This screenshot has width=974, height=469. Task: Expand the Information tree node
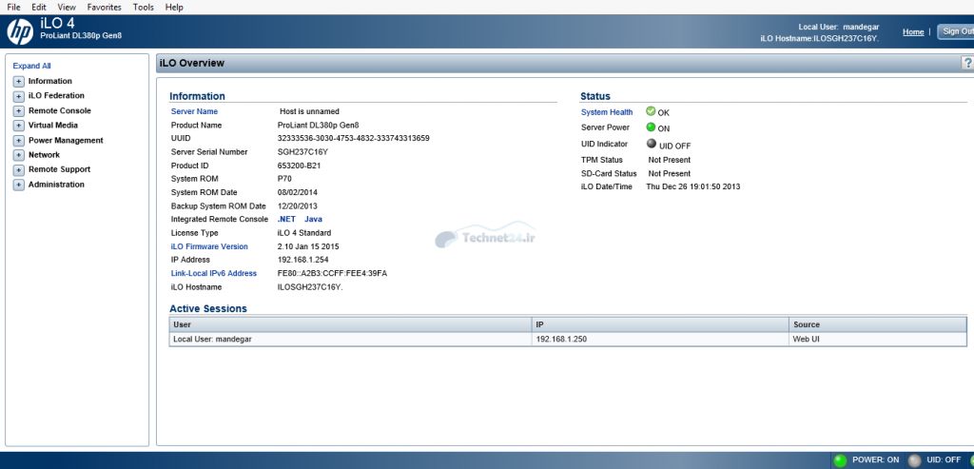(18, 82)
